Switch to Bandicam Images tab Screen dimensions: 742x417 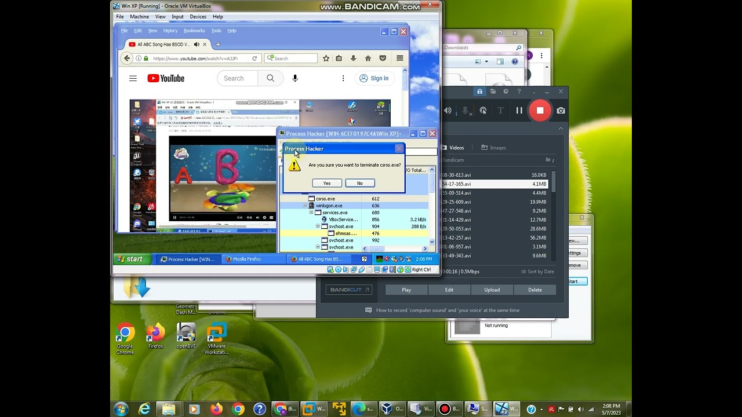(493, 148)
